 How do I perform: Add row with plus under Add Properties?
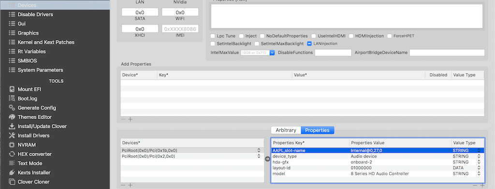click(x=130, y=119)
